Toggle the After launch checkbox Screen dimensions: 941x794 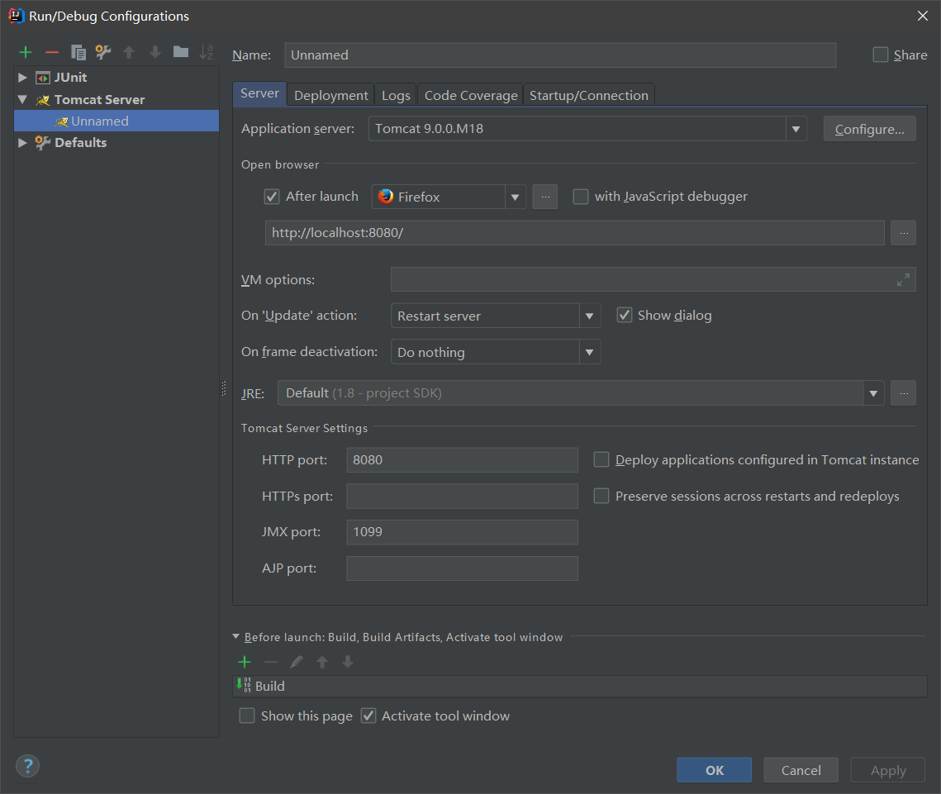pos(272,197)
